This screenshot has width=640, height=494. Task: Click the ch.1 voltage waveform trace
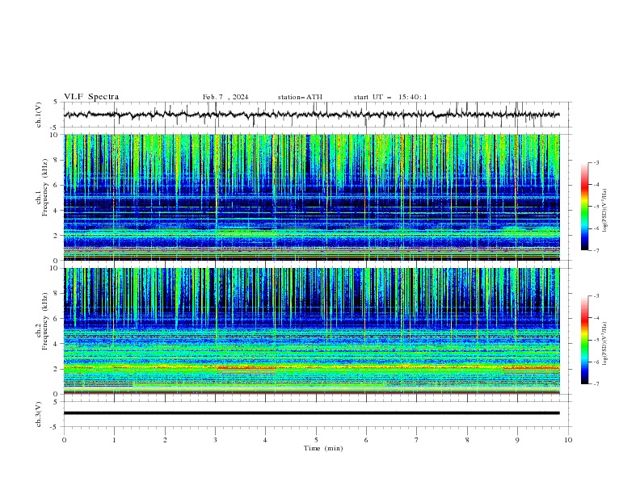pyautogui.click(x=312, y=115)
